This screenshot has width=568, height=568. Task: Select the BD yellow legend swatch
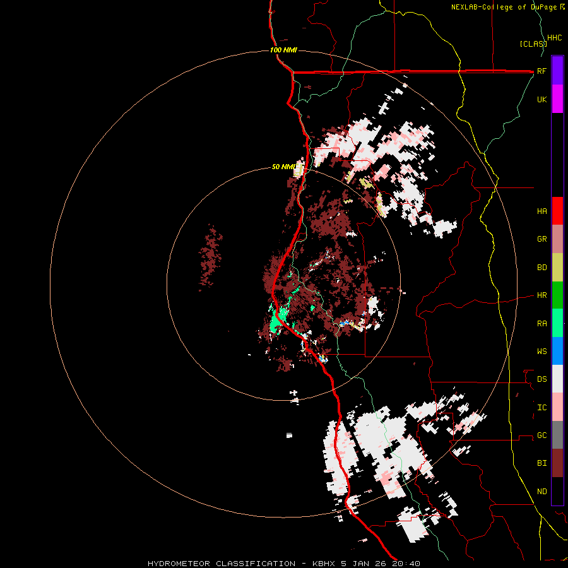[x=557, y=268]
